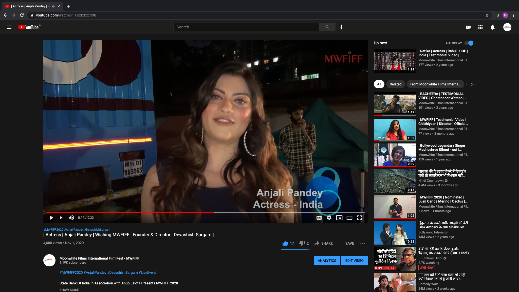Open more actions menu beside SAVE

point(362,243)
